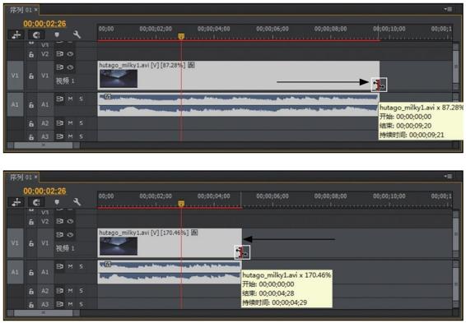
Task: Click lock icon for A1 in bottom timeline
Action: [x=31, y=272]
